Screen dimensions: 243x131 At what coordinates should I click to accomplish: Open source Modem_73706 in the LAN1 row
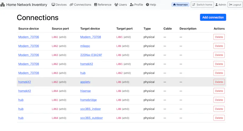click(29, 37)
